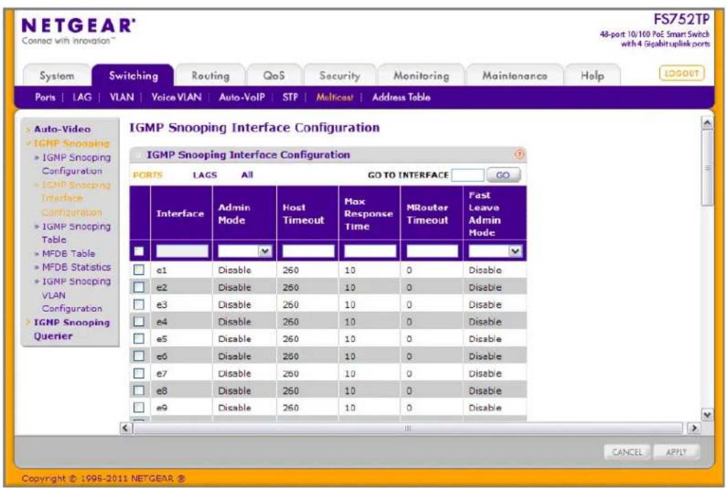Click the GO button
726x488 pixels.
coord(503,175)
